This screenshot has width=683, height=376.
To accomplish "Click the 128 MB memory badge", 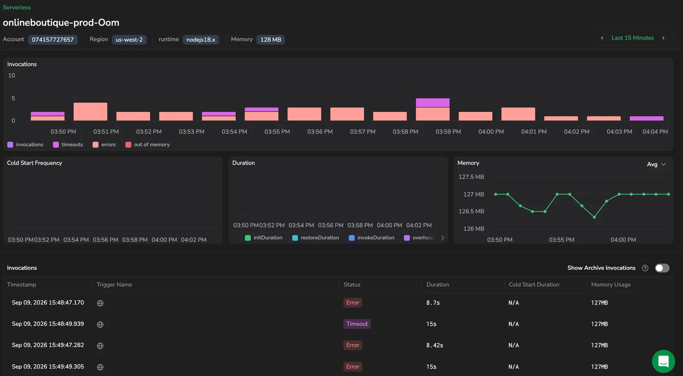I will pos(271,40).
